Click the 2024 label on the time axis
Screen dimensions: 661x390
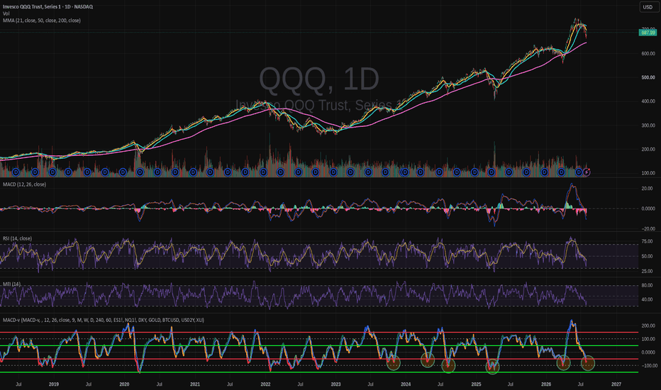[x=406, y=384]
